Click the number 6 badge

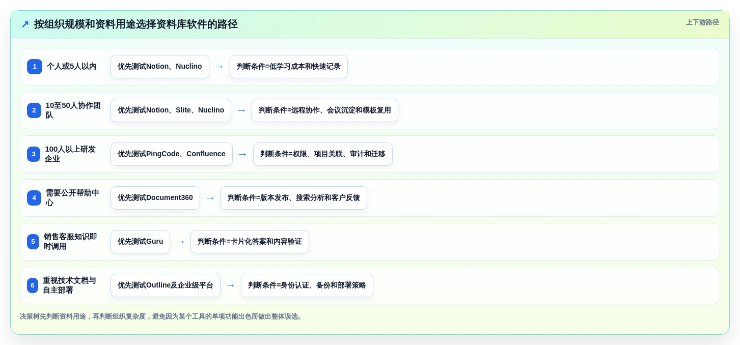point(33,285)
